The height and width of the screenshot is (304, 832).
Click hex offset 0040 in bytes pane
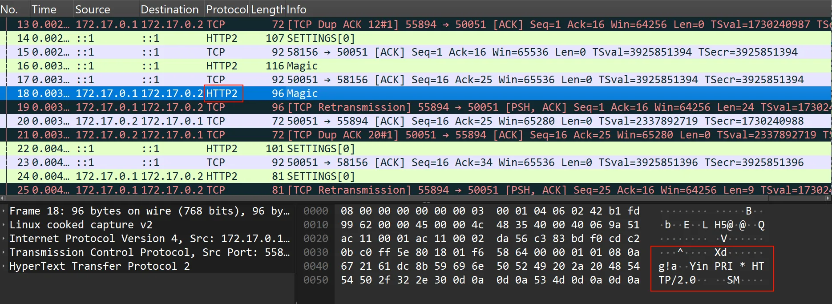[315, 266]
